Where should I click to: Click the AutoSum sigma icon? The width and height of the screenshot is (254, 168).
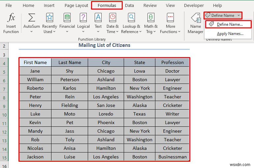point(32,17)
